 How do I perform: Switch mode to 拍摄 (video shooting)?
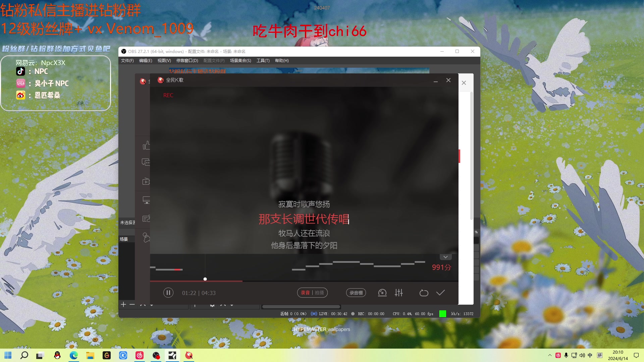319,293
